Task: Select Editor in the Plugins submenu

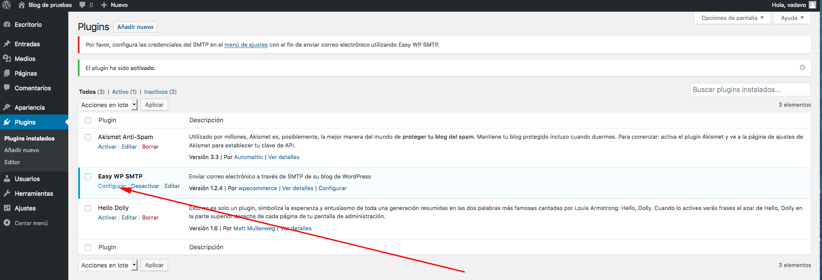Action: [x=12, y=162]
